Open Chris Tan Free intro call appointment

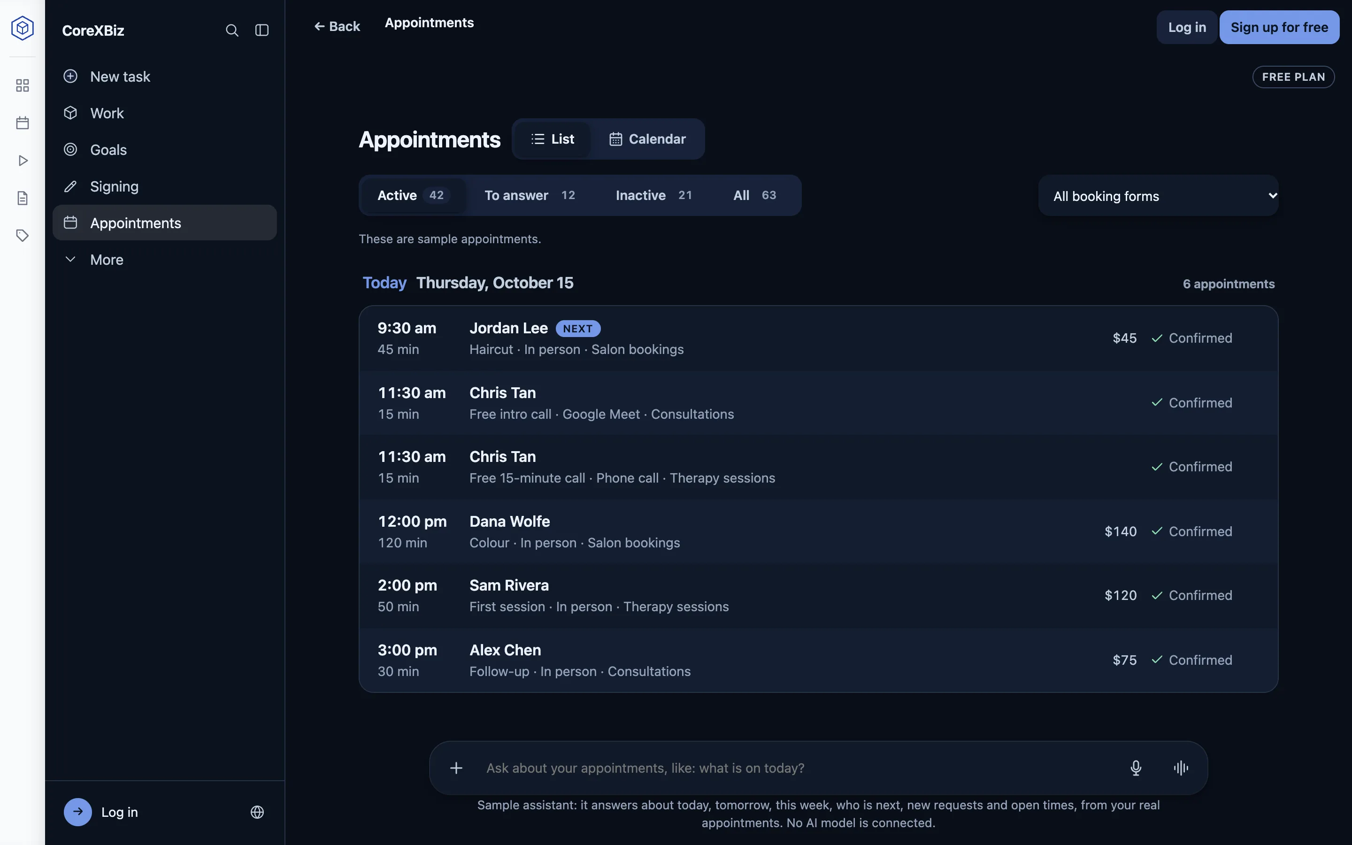click(x=818, y=403)
